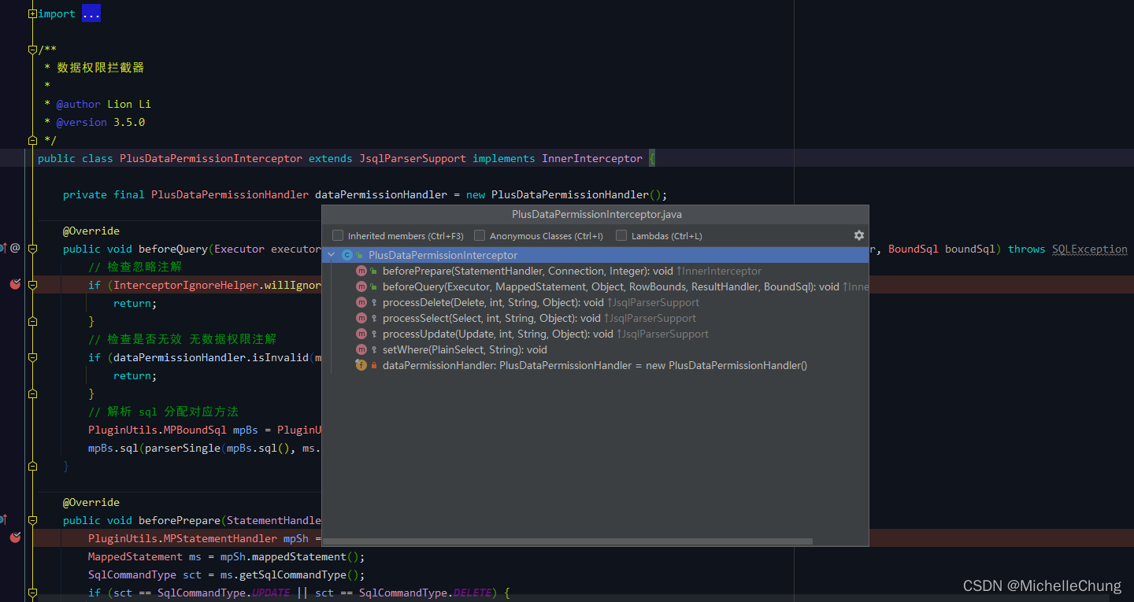
Task: Click the 'Lion Li' author name
Action: 129,104
